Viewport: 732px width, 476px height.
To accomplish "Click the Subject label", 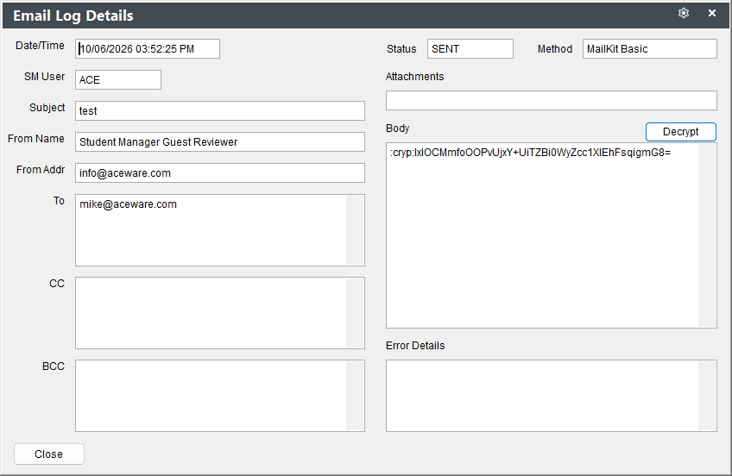I will pos(47,108).
